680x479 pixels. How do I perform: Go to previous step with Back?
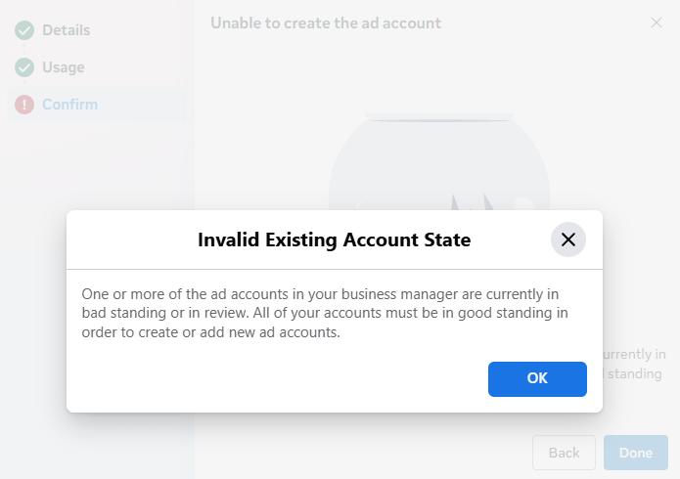pos(564,453)
